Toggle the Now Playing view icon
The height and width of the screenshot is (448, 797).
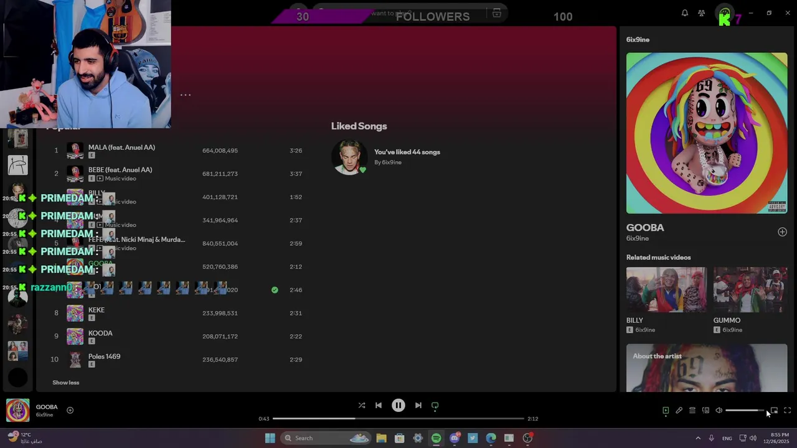[x=666, y=411]
